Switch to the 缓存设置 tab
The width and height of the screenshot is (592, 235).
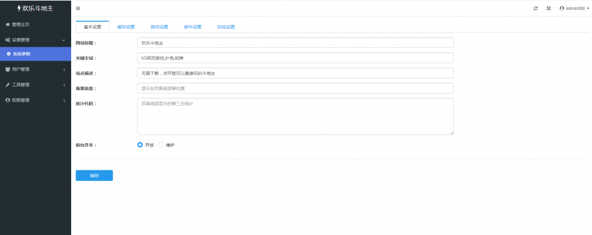[x=125, y=27]
